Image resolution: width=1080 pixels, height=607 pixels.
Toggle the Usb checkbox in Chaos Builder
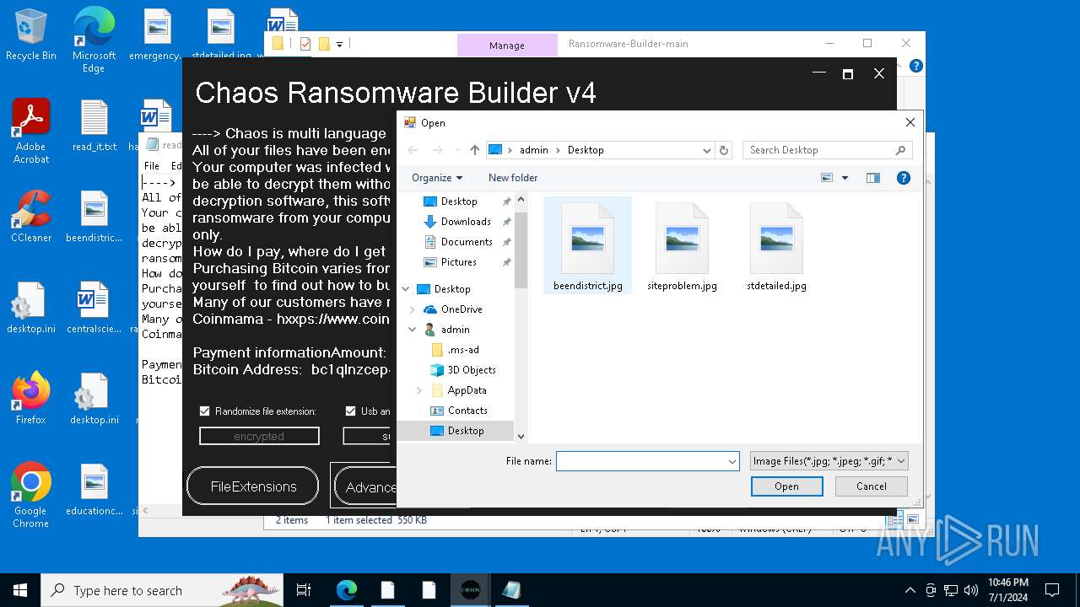coord(351,411)
